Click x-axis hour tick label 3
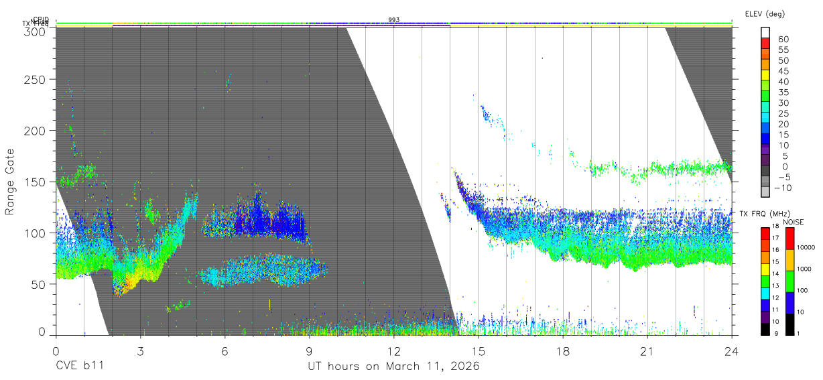 click(140, 351)
